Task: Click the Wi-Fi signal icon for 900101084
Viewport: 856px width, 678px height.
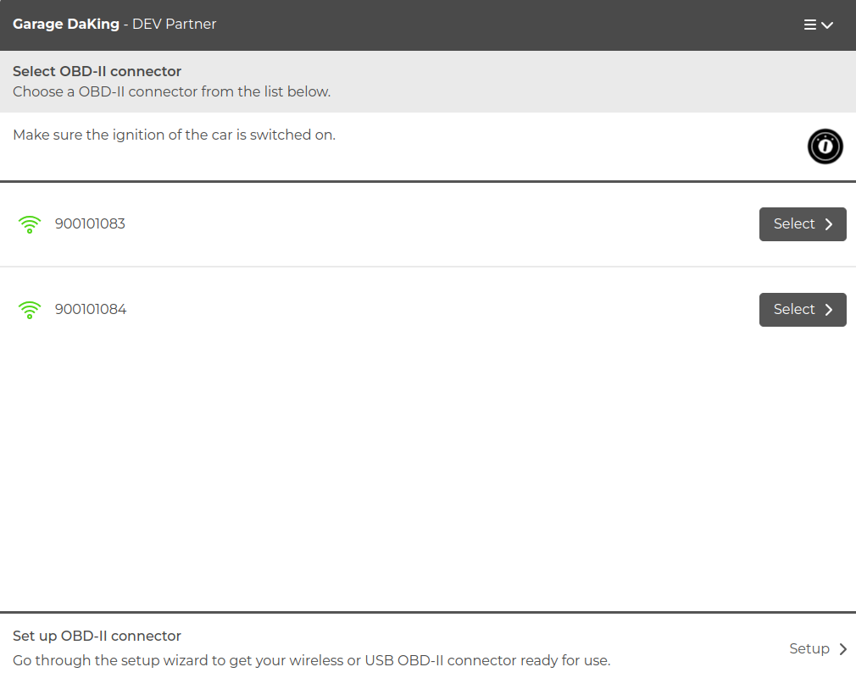Action: (30, 310)
